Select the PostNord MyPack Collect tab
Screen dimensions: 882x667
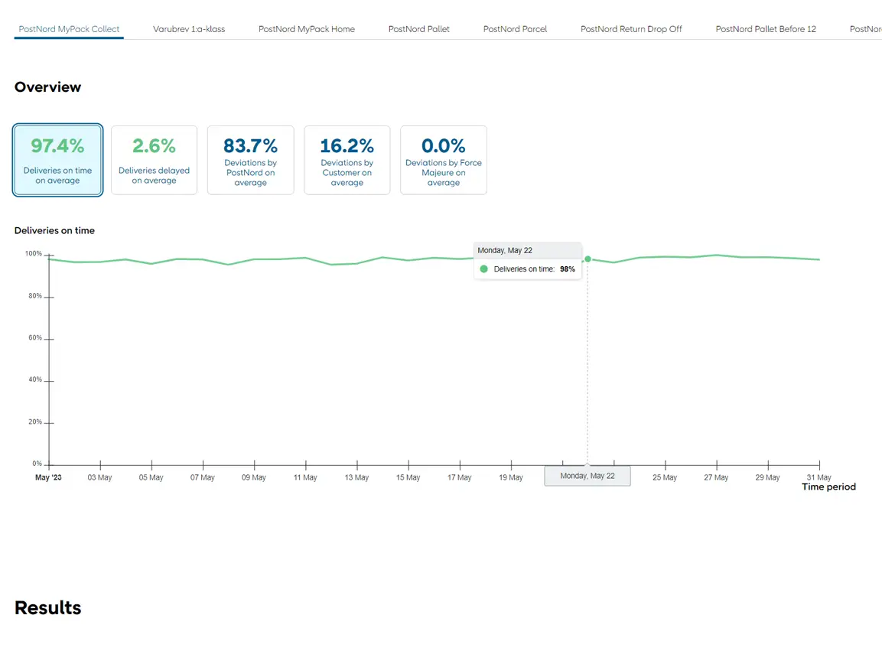tap(69, 29)
